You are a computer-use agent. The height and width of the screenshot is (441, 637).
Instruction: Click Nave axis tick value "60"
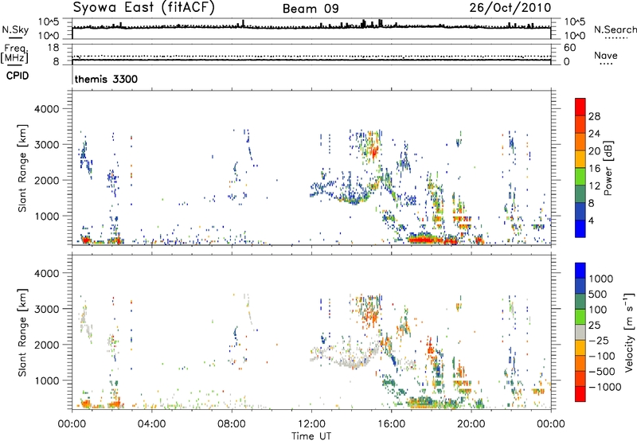point(569,48)
